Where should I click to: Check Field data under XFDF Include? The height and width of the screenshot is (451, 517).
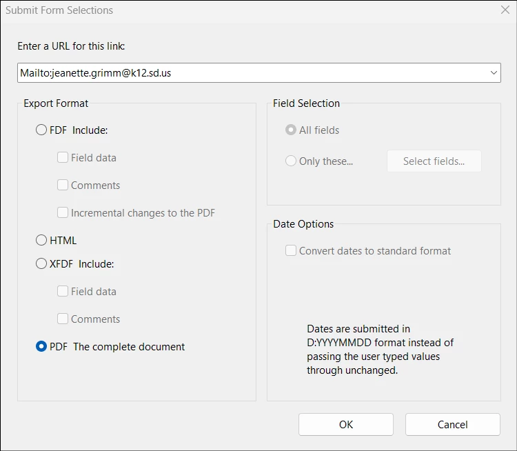click(63, 291)
